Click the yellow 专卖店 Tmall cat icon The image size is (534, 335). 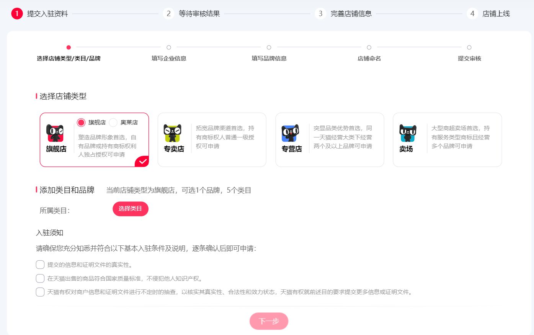click(x=173, y=133)
